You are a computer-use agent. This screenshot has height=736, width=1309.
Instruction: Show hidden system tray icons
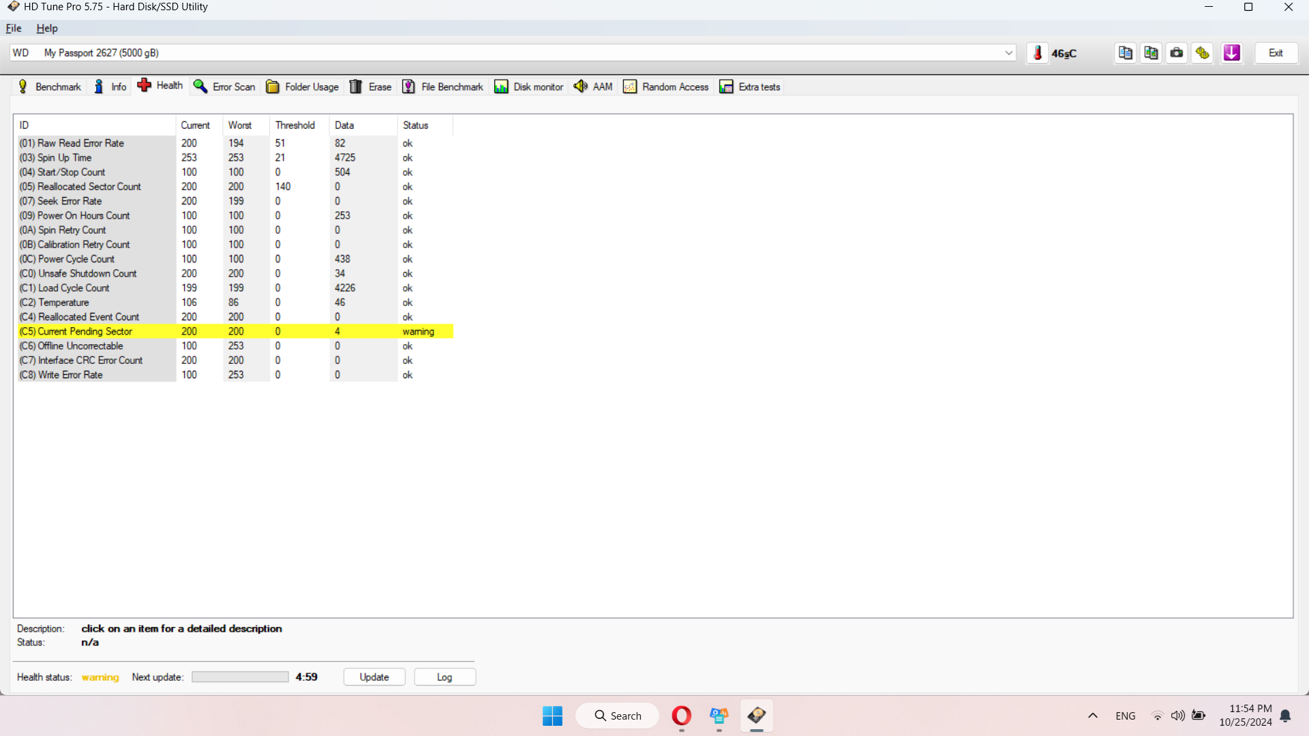1093,716
